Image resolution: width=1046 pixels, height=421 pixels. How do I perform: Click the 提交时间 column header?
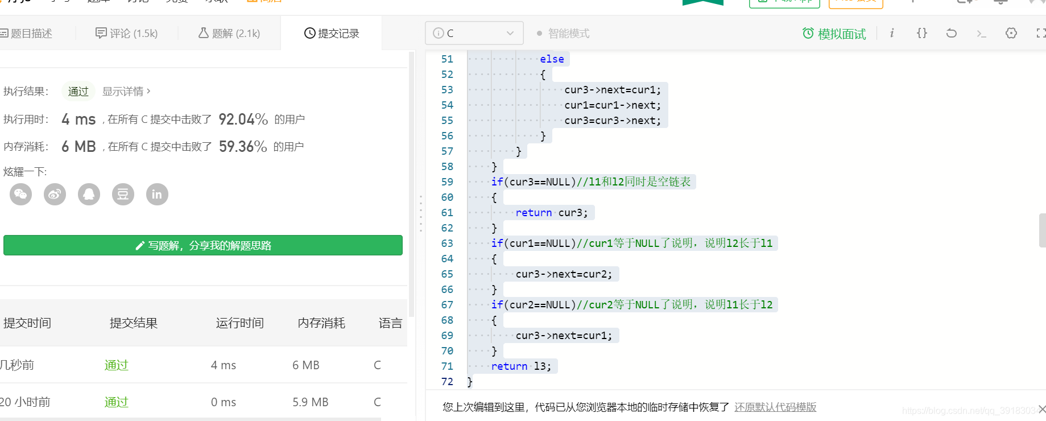click(27, 323)
